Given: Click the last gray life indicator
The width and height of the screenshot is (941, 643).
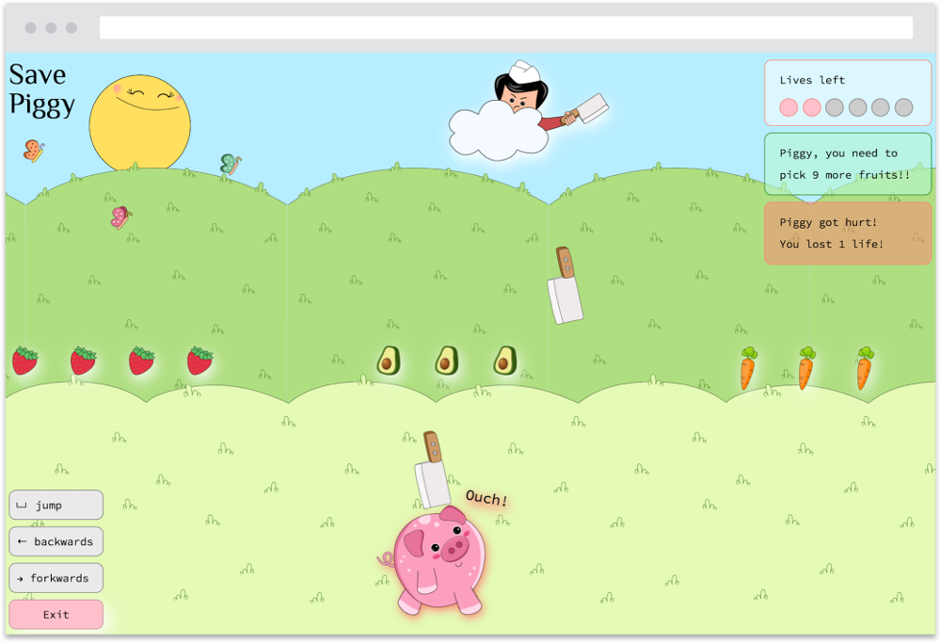Looking at the screenshot, I should coord(903,107).
